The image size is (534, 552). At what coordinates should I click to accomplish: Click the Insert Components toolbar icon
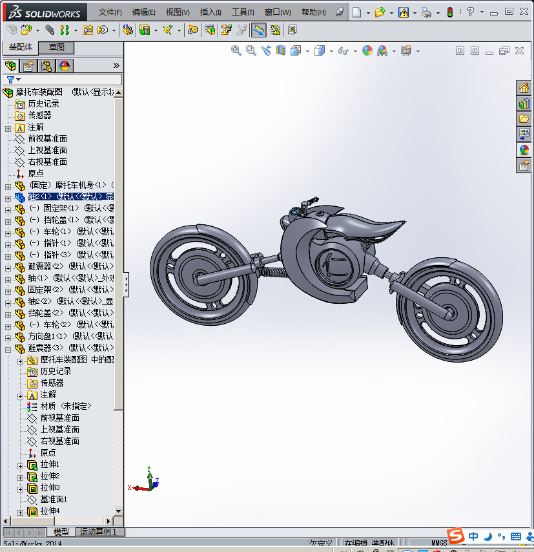click(x=26, y=30)
